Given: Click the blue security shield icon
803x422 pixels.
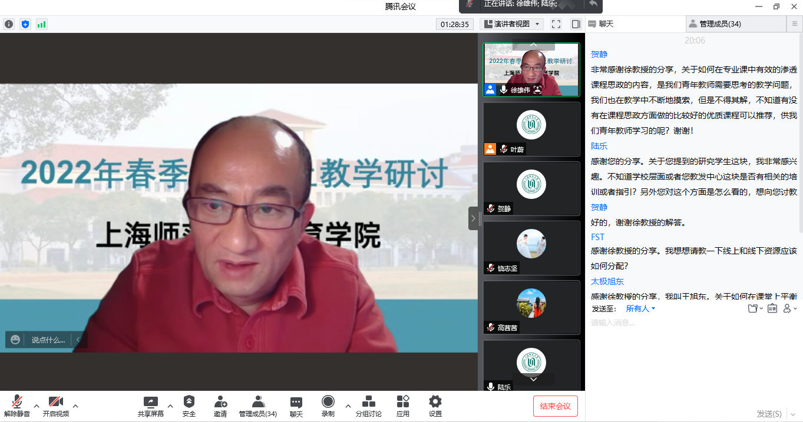Looking at the screenshot, I should click(25, 24).
